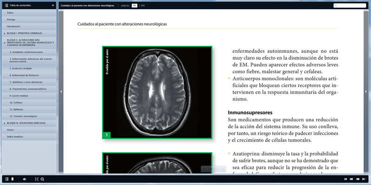Click the minus button on floating zoom control
Image resolution: width=371 pixels, height=185 pixels.
pos(205,169)
